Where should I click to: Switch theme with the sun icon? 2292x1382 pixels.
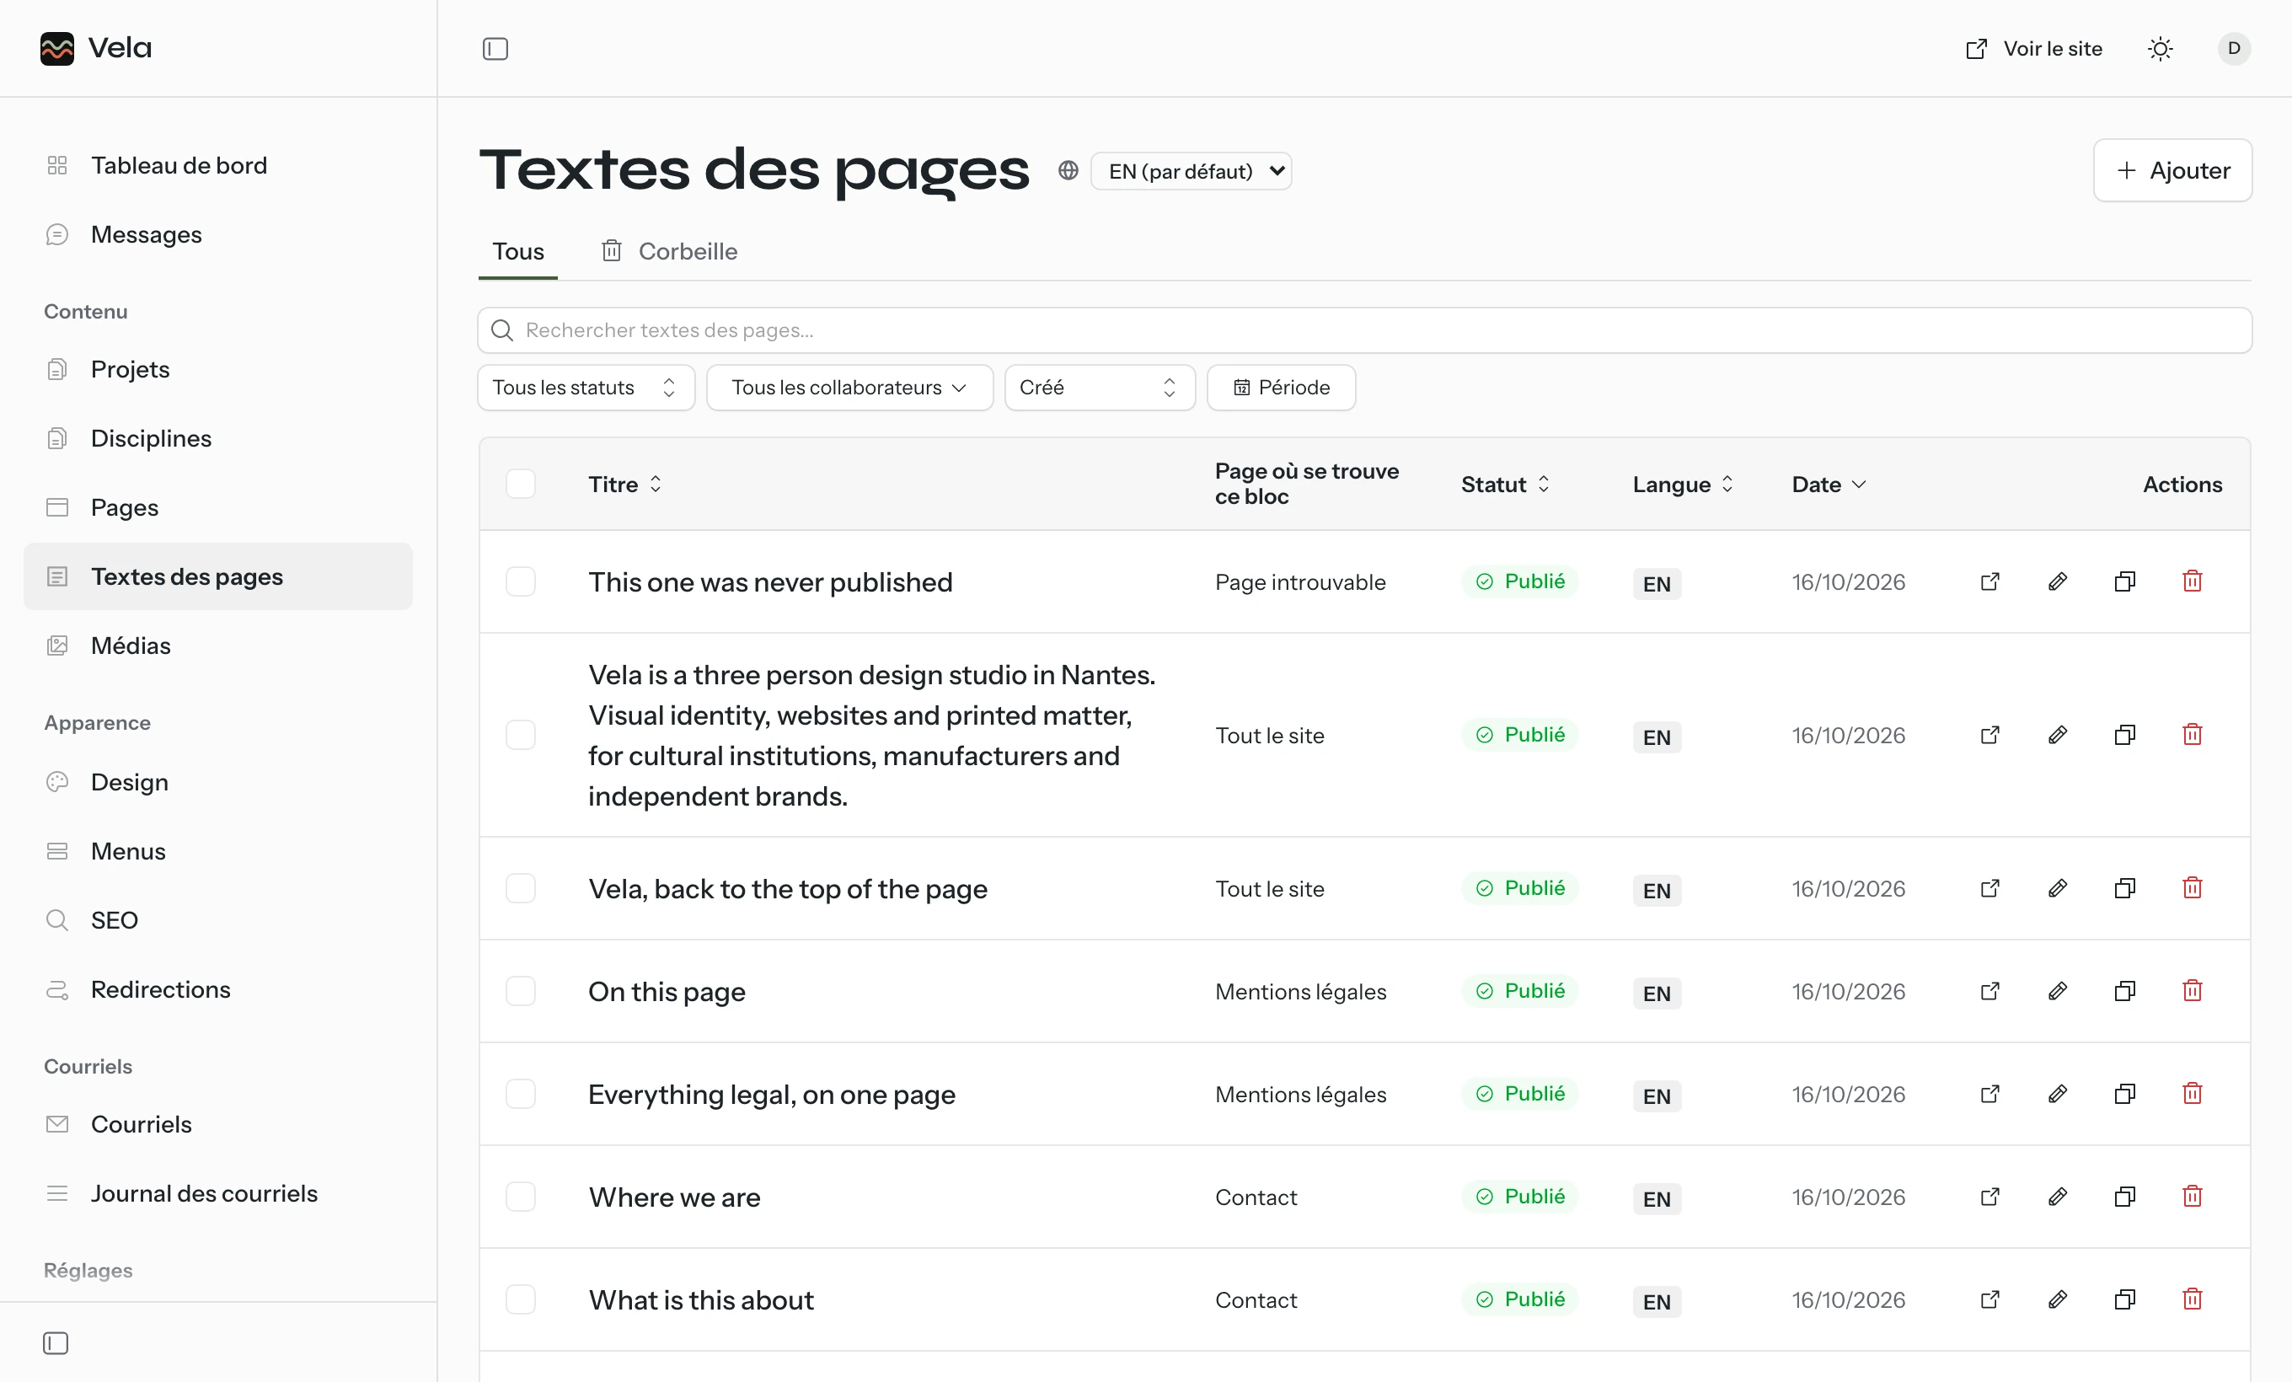(2160, 48)
